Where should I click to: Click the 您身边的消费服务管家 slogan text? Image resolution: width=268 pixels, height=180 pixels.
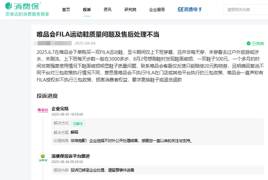pos(27,14)
